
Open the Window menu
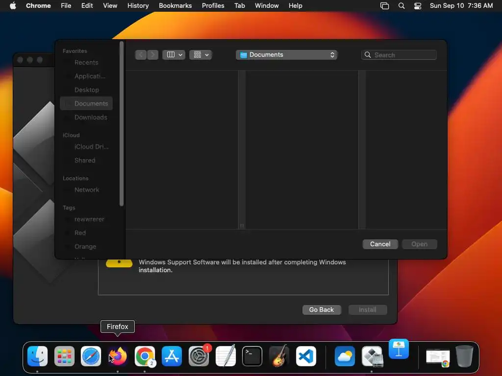[267, 5]
